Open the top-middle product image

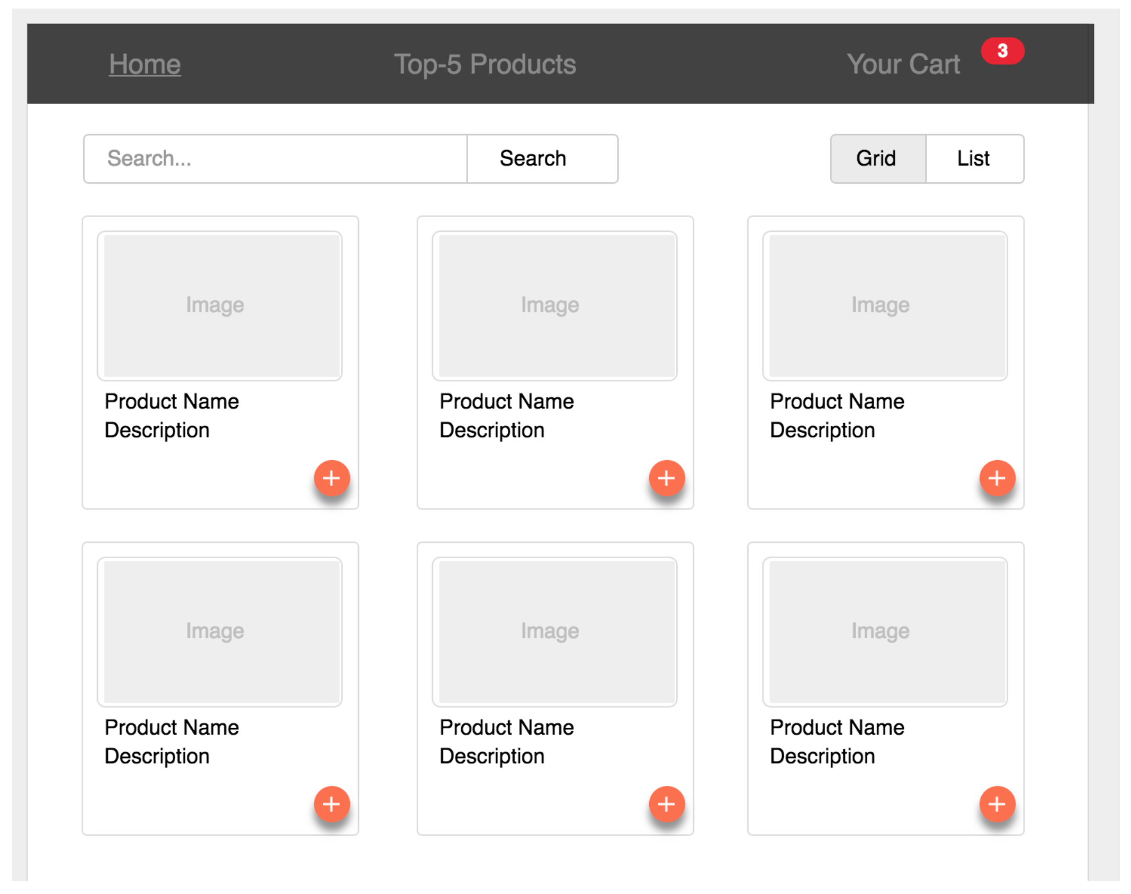click(x=554, y=306)
